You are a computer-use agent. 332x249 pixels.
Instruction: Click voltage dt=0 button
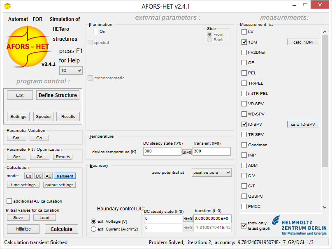188,219
